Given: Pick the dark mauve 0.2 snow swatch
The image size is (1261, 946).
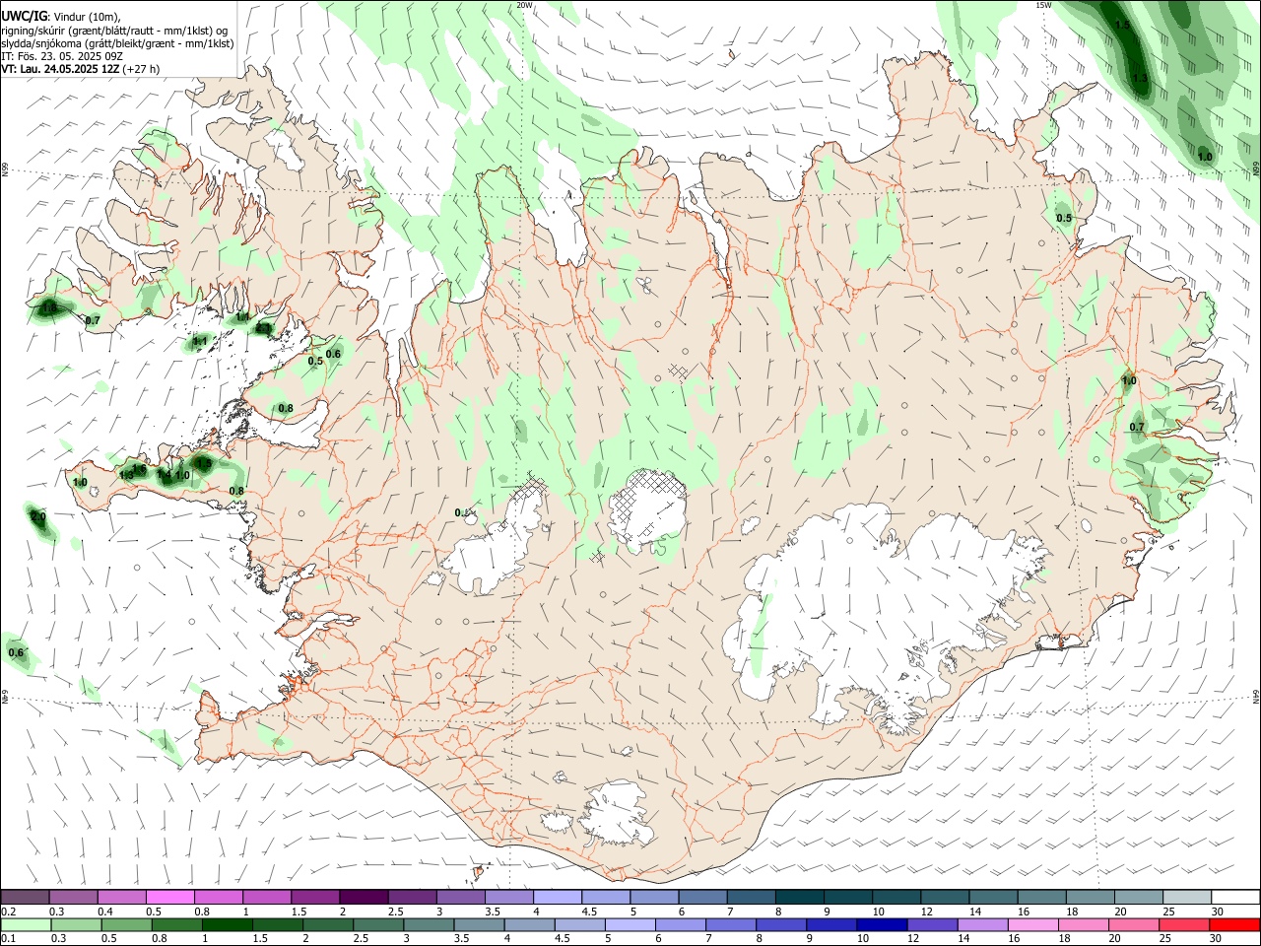Looking at the screenshot, I should click(25, 898).
